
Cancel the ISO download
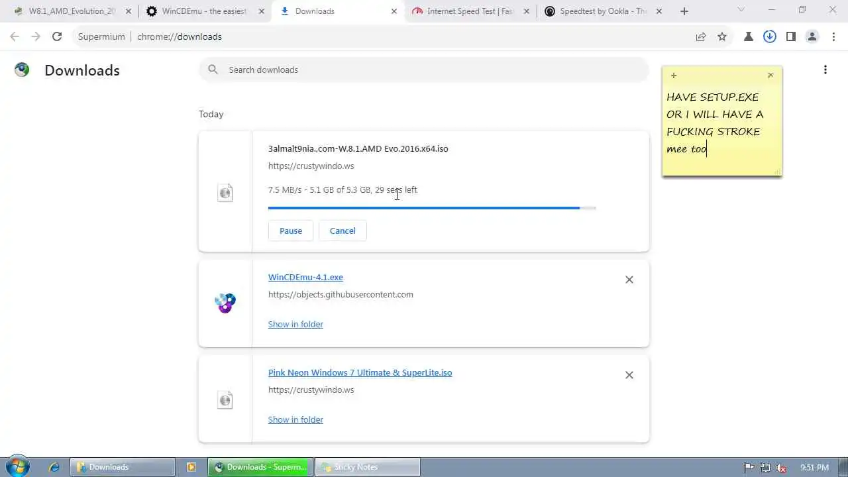343,231
